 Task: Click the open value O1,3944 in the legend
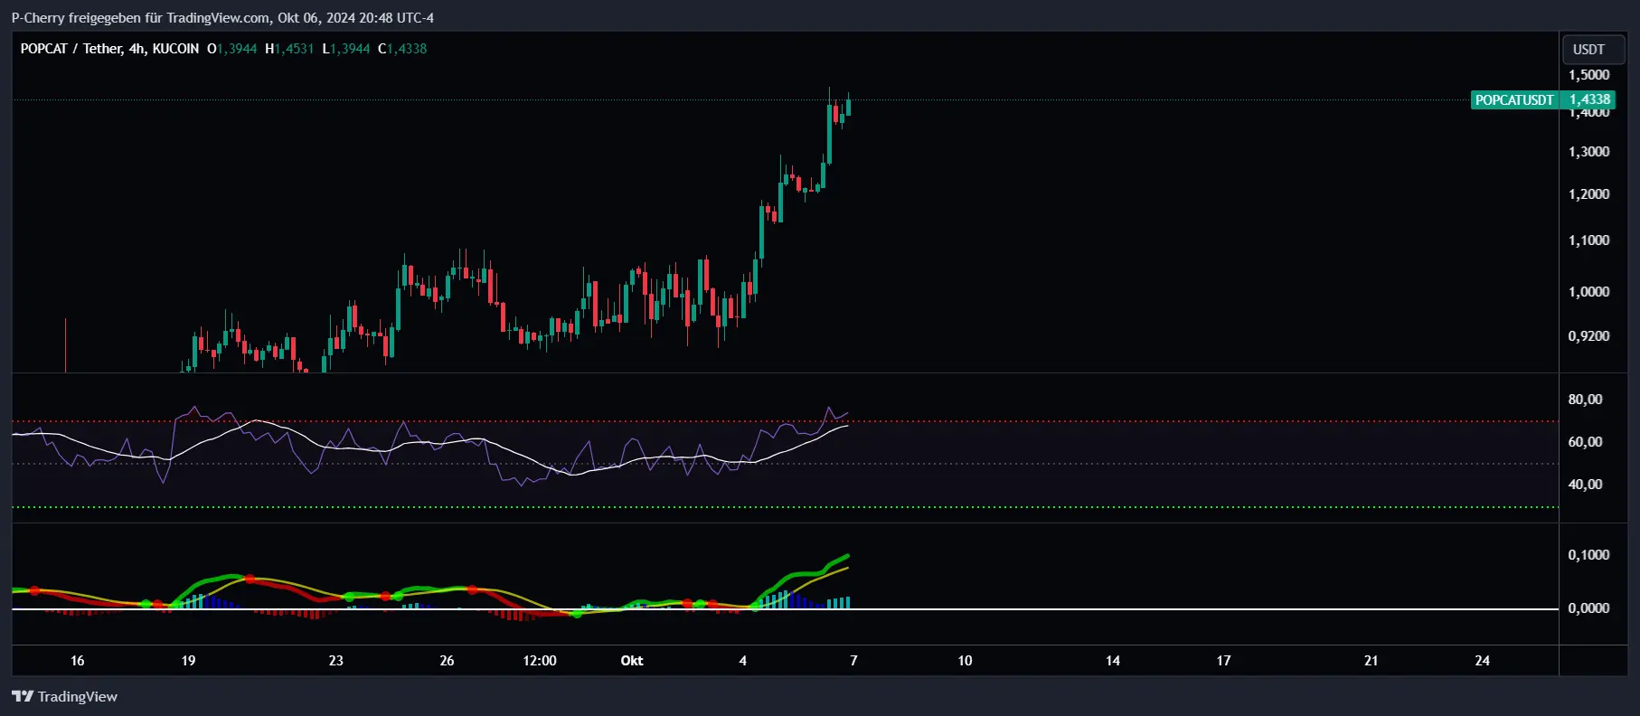pos(231,49)
